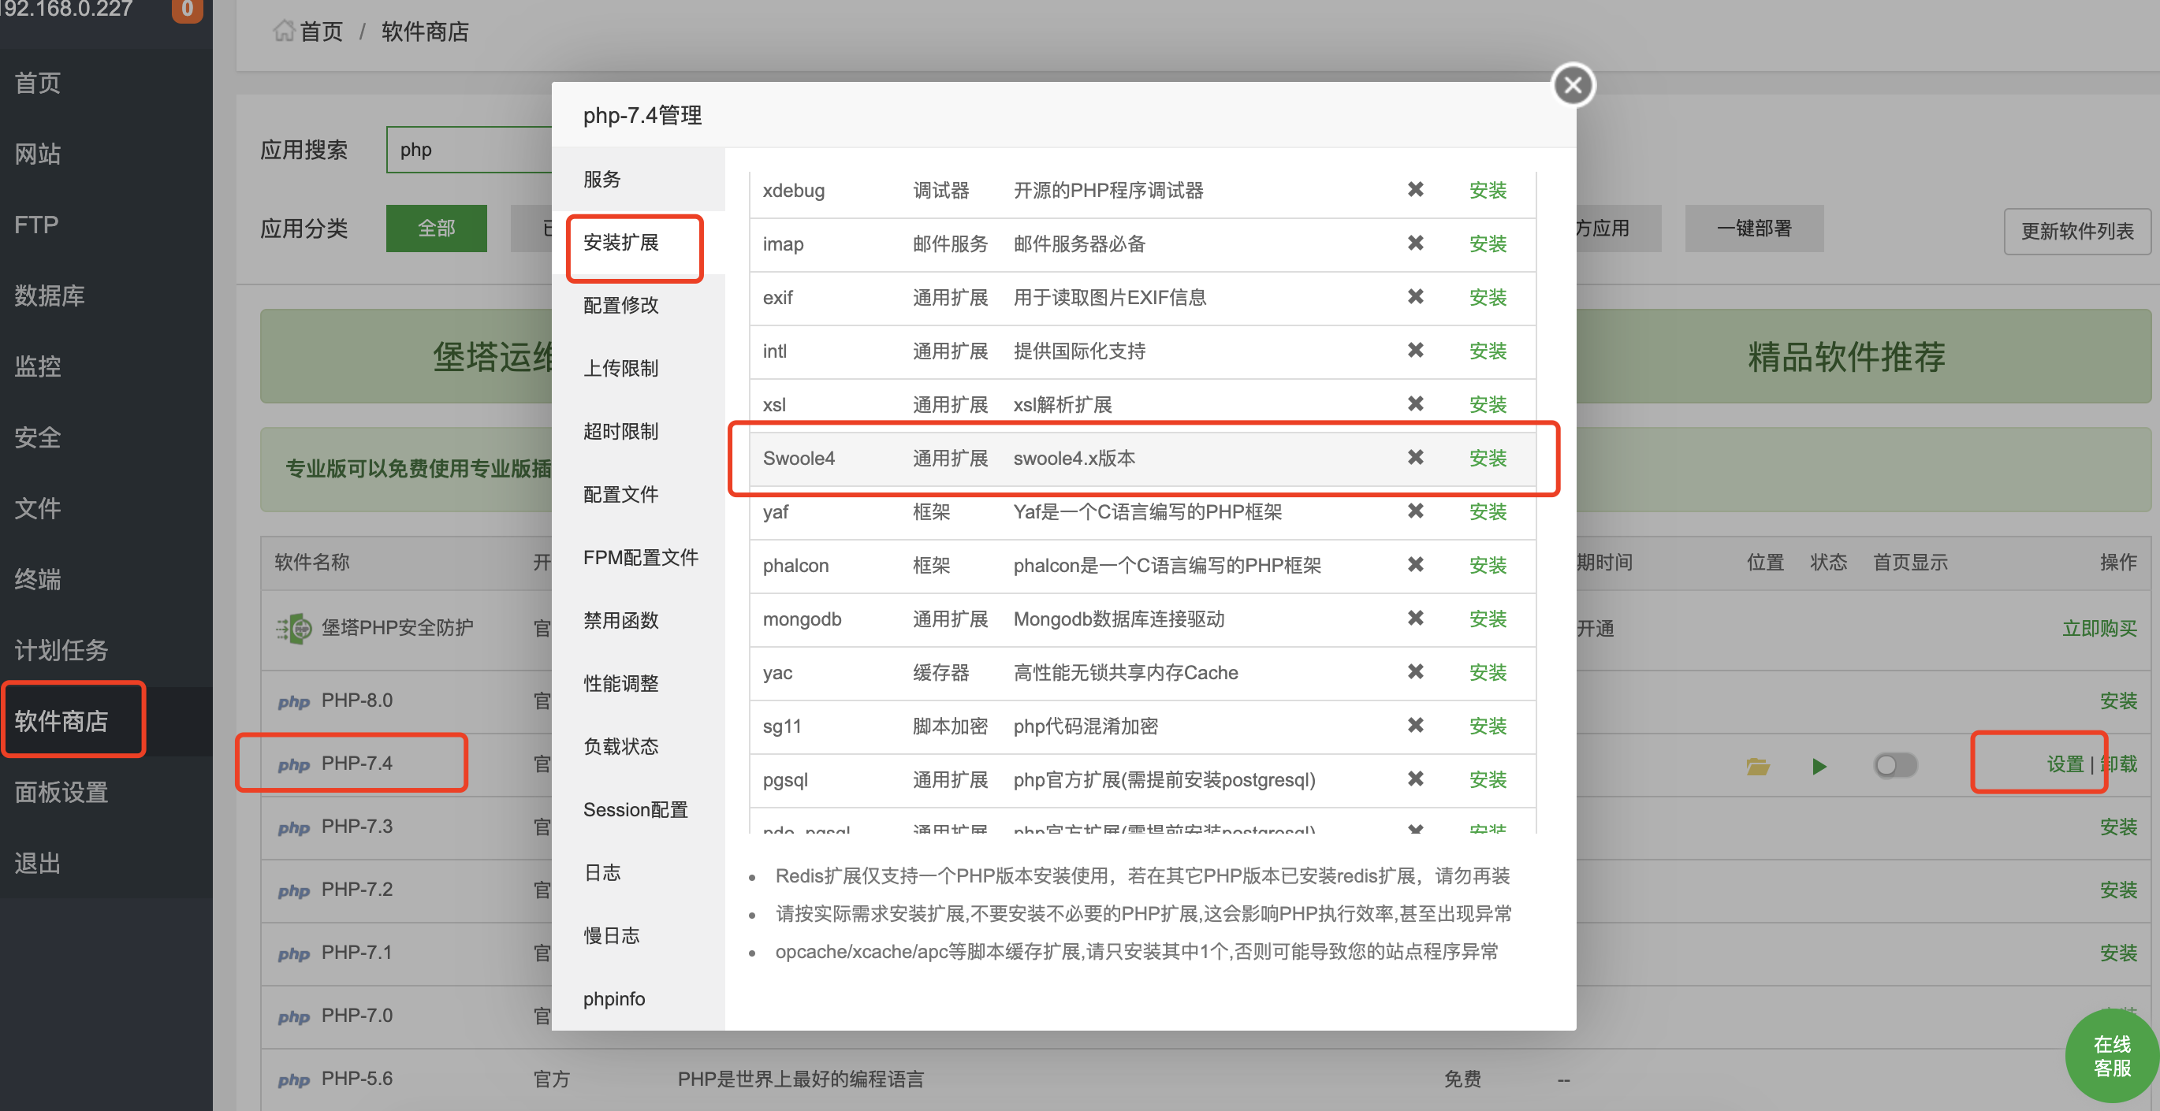Click the 更新软件列表 button
Viewport: 2160px width, 1111px height.
click(2076, 231)
